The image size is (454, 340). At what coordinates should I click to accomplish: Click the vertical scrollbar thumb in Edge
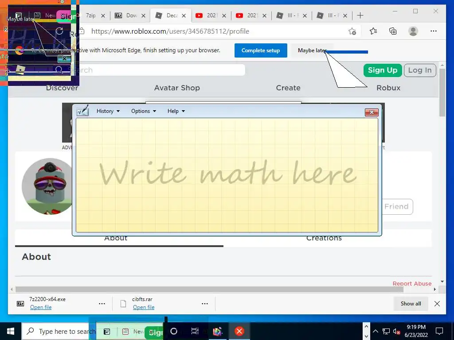[x=442, y=92]
